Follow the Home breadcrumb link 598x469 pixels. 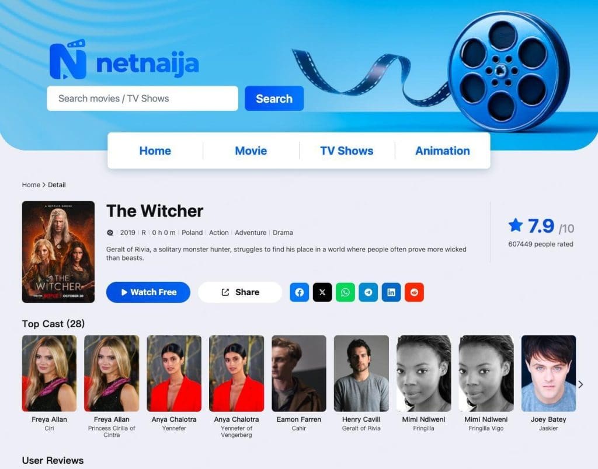tap(31, 185)
